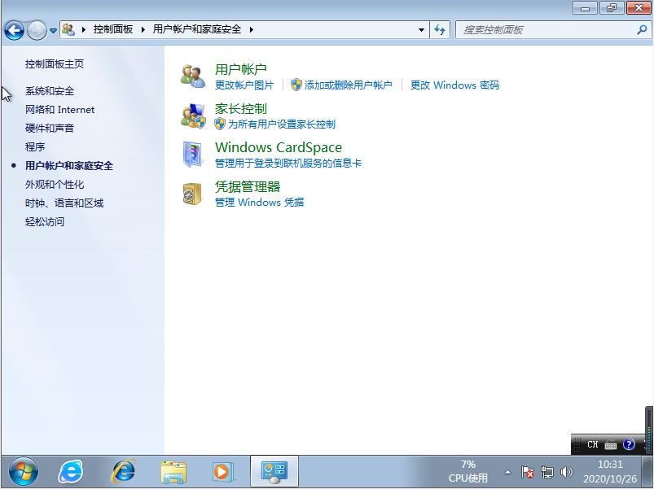Click the CH language indicator
654x489 pixels.
591,445
